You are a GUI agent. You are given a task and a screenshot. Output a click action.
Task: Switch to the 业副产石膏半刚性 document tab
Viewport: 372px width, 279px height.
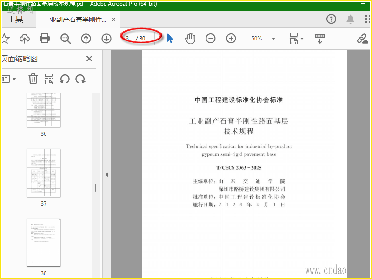pos(78,20)
